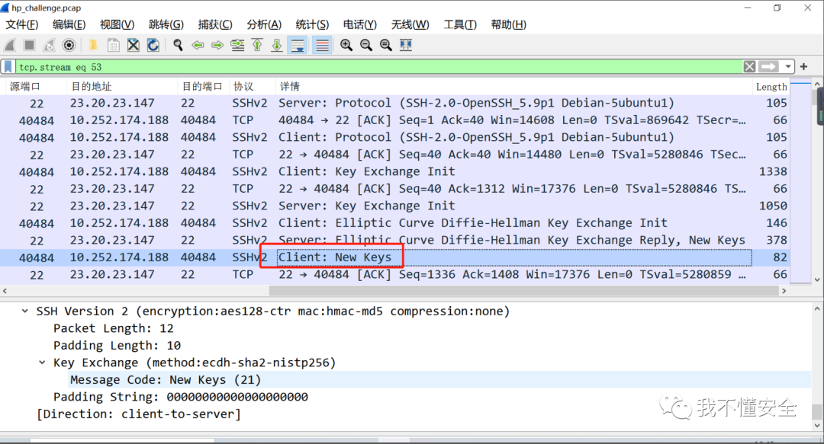Screen dimensions: 824x444
Task: Open the 跳转(G) menu
Action: [166, 24]
